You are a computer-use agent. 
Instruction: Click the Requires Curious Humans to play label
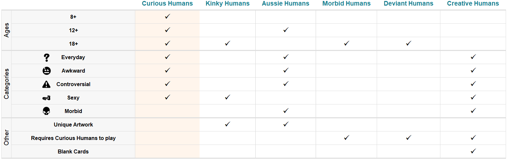pos(73,138)
